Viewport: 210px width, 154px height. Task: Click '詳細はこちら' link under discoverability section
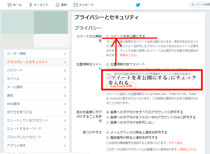(x=188, y=149)
